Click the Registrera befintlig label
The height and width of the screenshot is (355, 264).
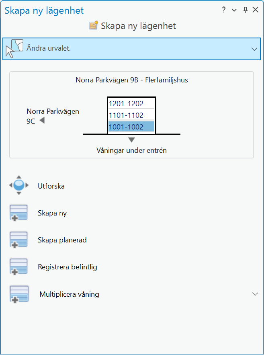tap(68, 267)
